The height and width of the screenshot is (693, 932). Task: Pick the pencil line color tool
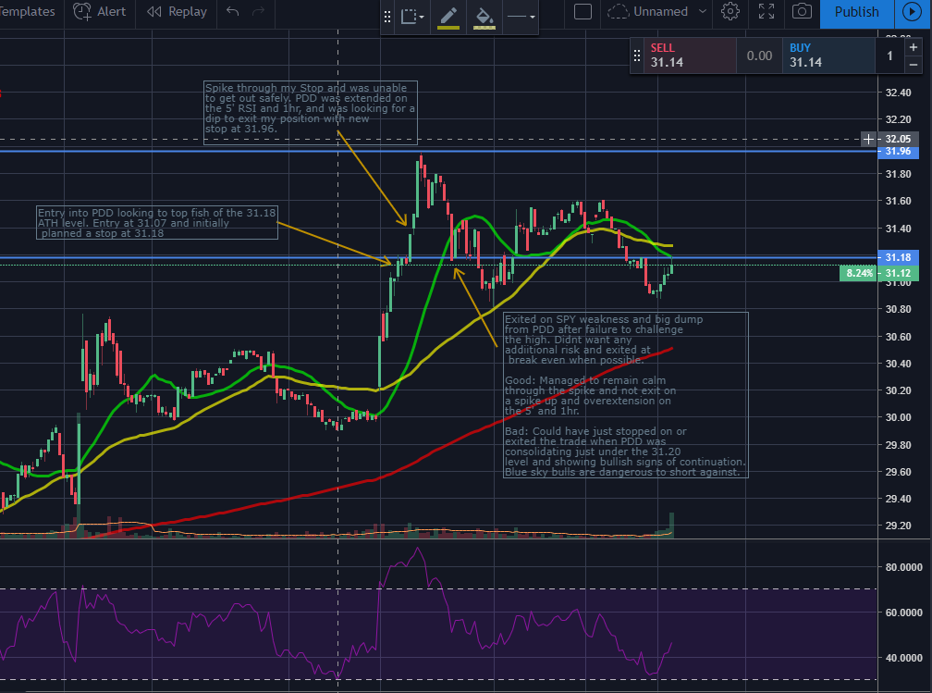point(448,17)
